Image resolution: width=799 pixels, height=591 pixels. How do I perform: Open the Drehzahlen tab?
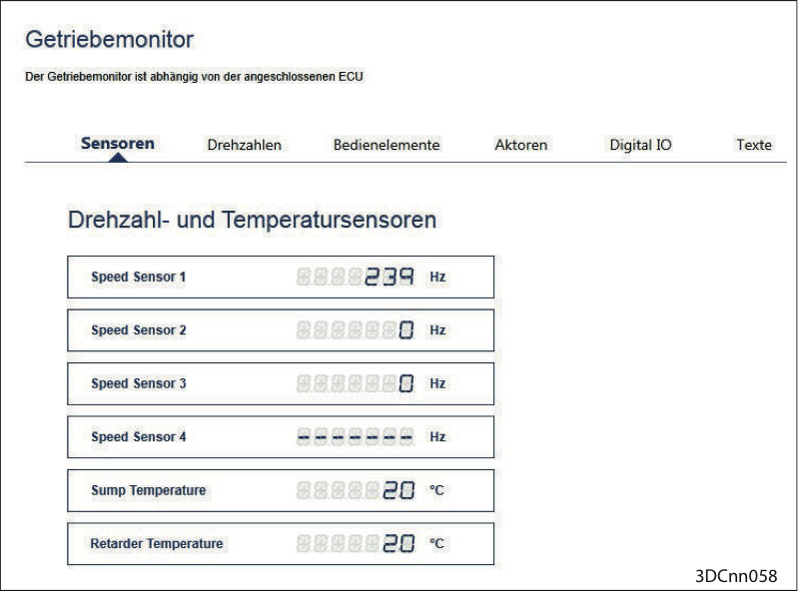tap(244, 145)
